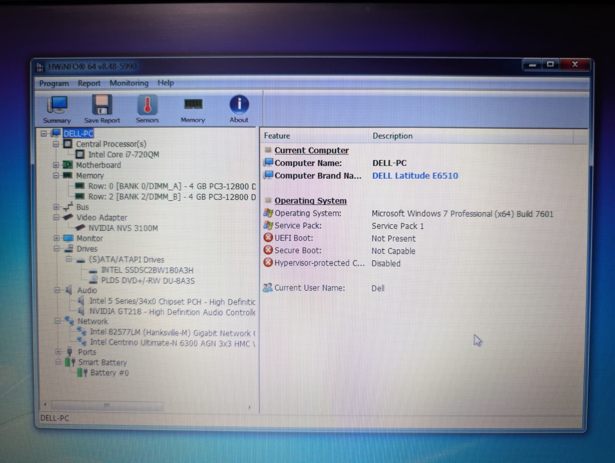Click the Current Computer section heading
The width and height of the screenshot is (615, 463).
pyautogui.click(x=311, y=150)
